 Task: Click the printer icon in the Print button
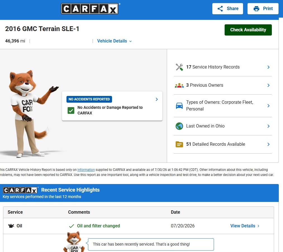click(x=256, y=9)
